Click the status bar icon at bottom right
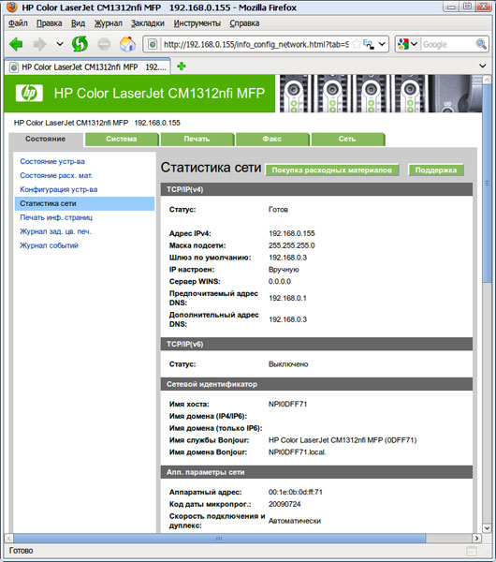This screenshot has width=496, height=562. pyautogui.click(x=472, y=551)
